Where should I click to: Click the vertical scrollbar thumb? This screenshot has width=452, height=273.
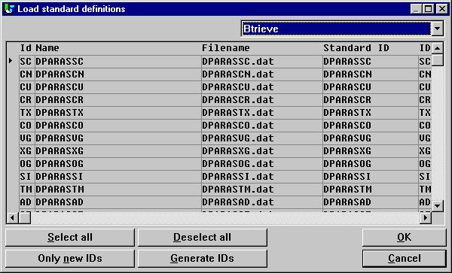pos(437,60)
